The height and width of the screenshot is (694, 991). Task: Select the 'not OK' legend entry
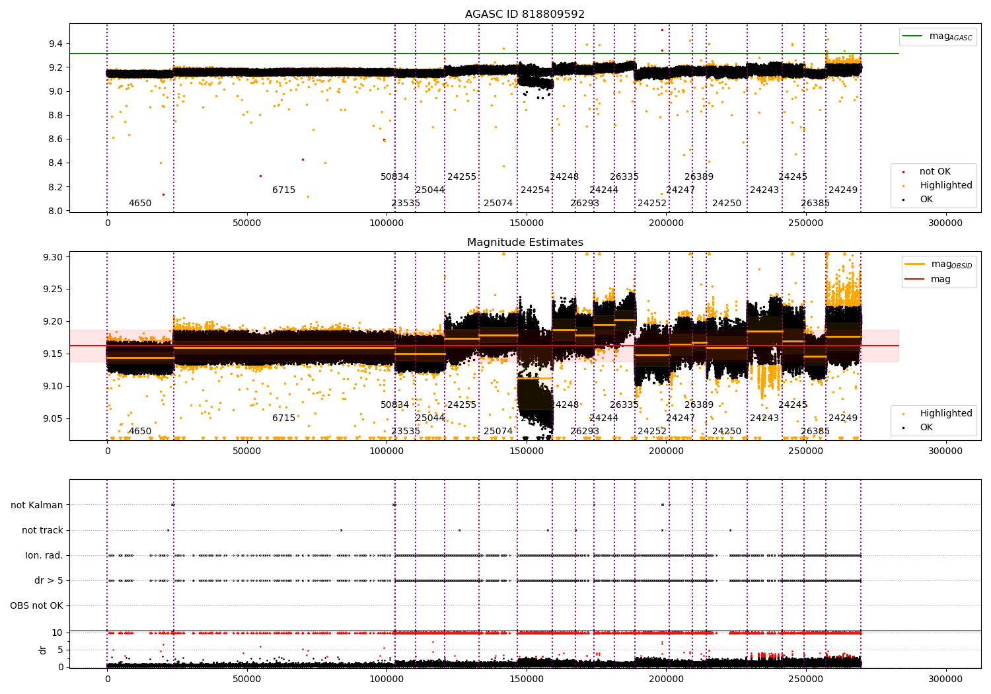coord(927,172)
